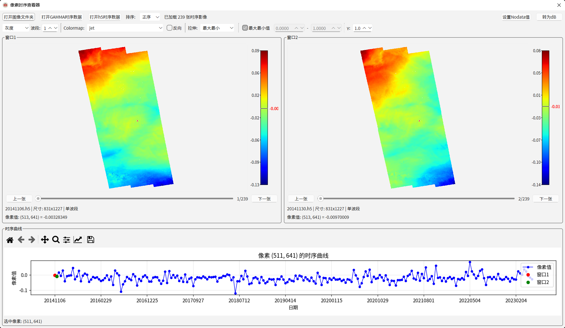Open the edit curves chart icon

click(78, 240)
